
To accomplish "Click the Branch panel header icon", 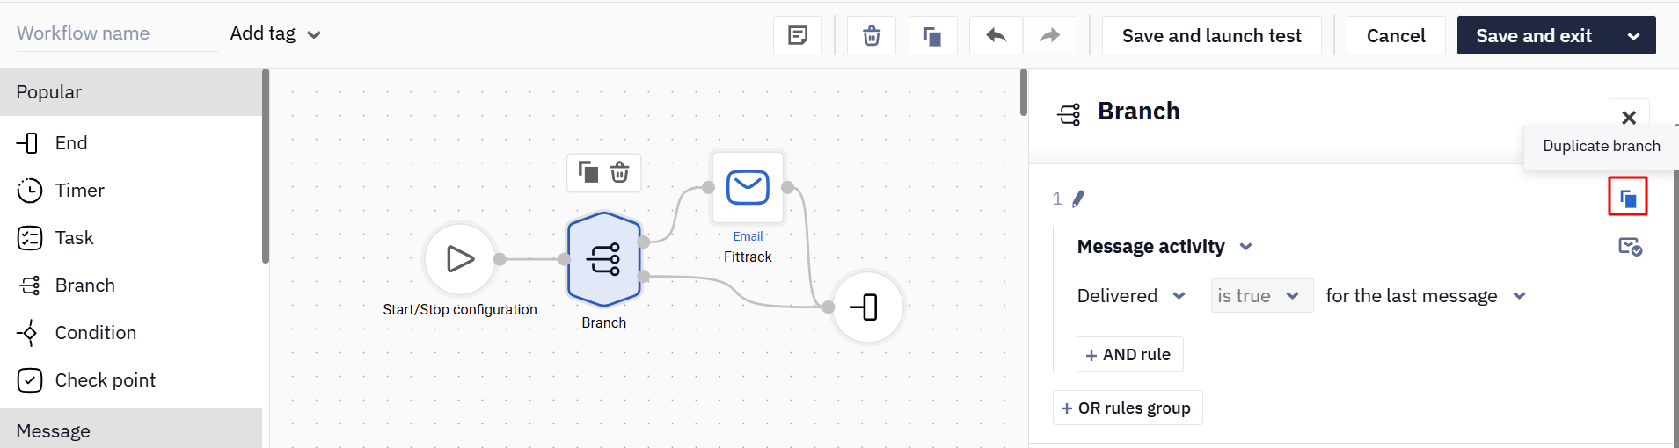I will (x=1069, y=114).
